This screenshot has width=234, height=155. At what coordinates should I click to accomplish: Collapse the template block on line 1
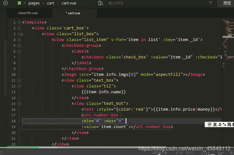[19, 22]
